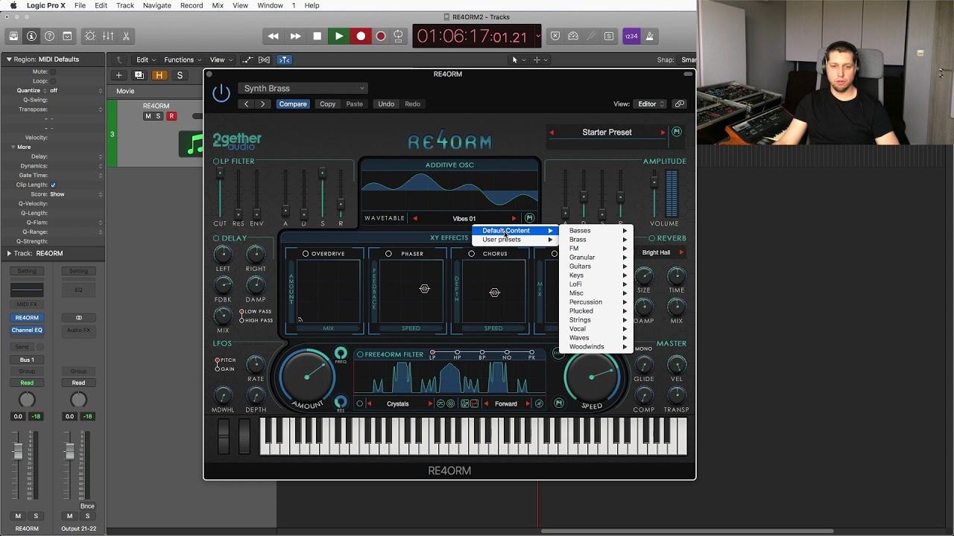Rewind the playhead
The image size is (954, 536).
pyautogui.click(x=274, y=36)
